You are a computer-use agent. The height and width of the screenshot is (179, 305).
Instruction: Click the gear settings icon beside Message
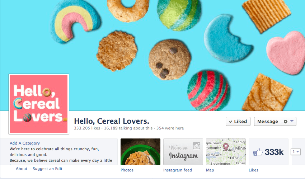coord(285,122)
